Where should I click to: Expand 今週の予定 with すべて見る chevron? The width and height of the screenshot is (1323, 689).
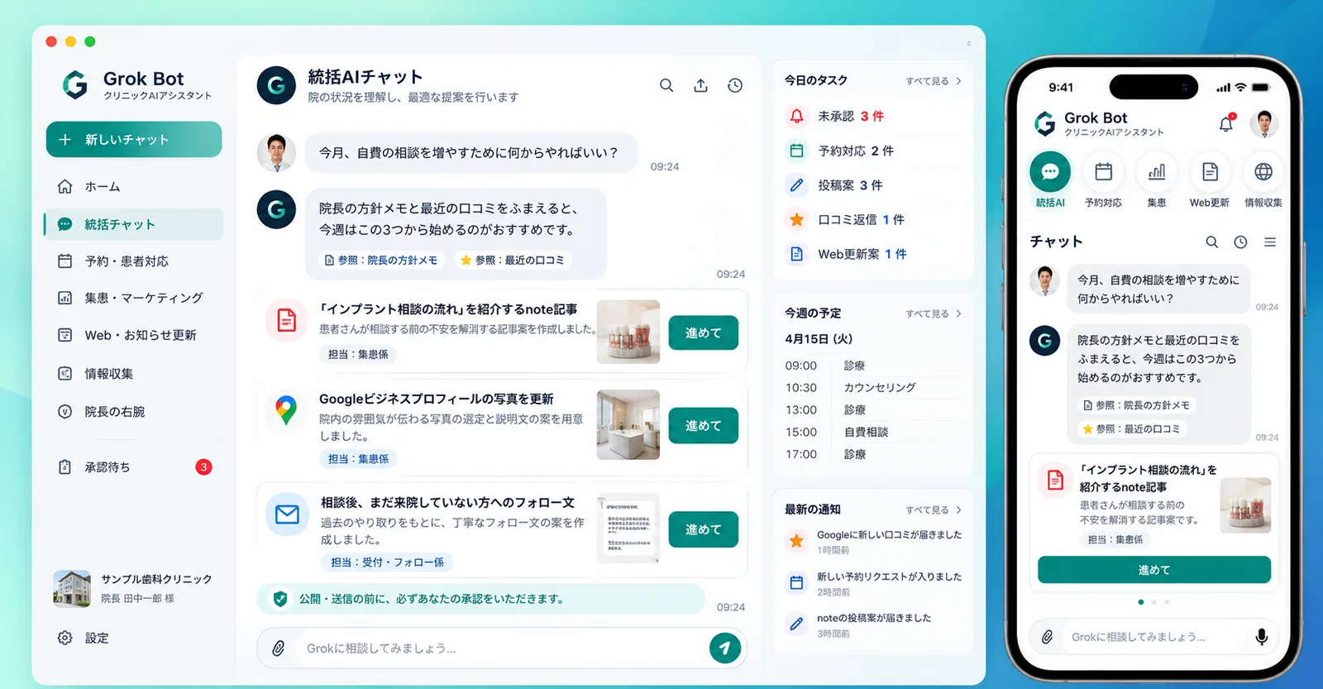(934, 313)
